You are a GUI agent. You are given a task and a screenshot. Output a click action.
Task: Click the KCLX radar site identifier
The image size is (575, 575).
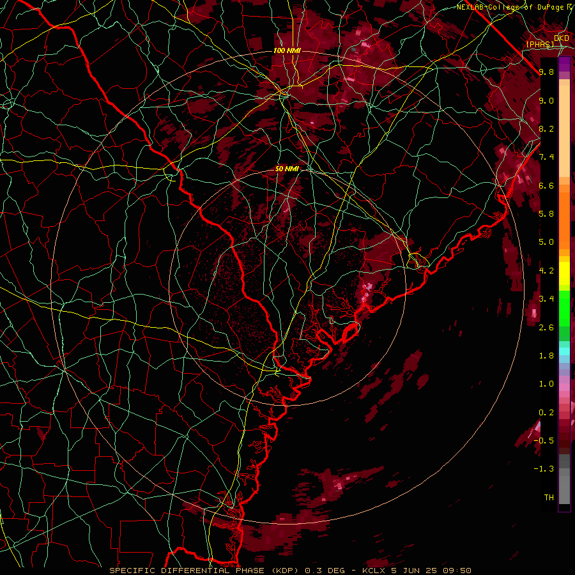[x=374, y=571]
